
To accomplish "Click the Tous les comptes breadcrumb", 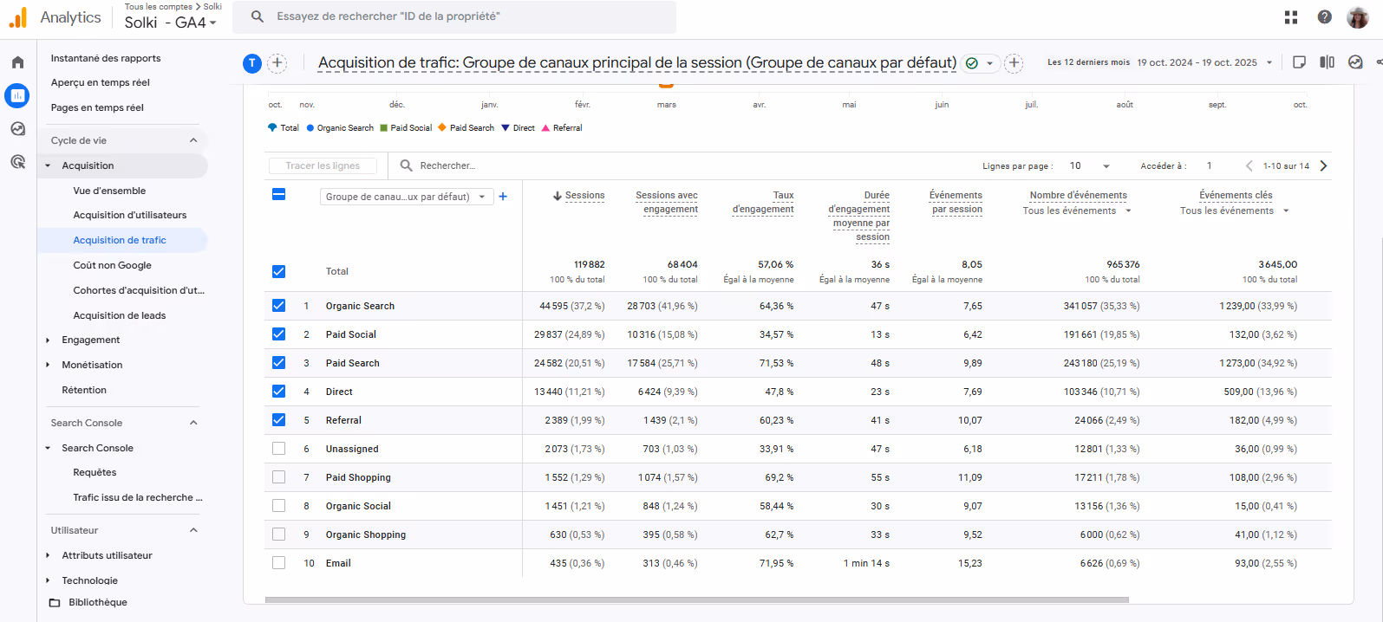I will tap(159, 6).
